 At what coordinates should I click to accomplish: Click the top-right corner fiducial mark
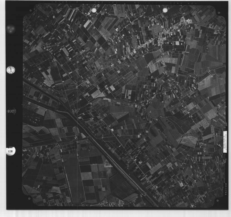(x=219, y=13)
